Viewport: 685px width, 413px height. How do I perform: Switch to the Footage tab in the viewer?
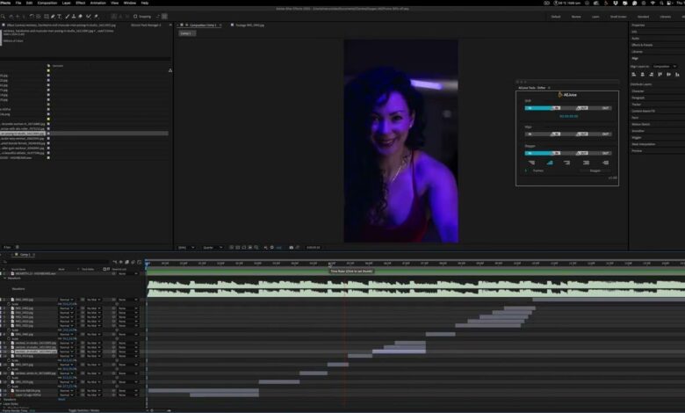tap(249, 25)
